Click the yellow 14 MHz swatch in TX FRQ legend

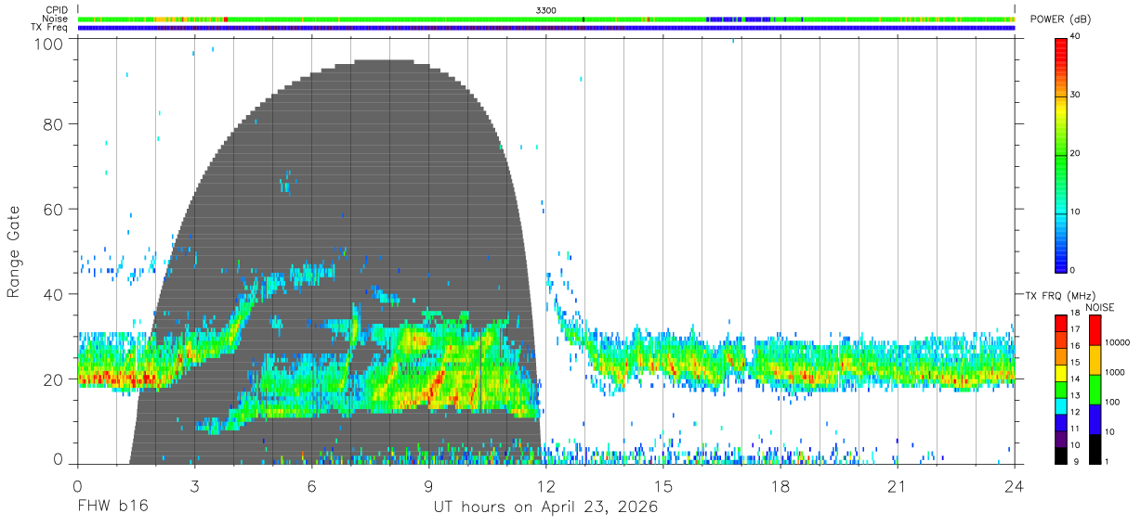(1061, 373)
